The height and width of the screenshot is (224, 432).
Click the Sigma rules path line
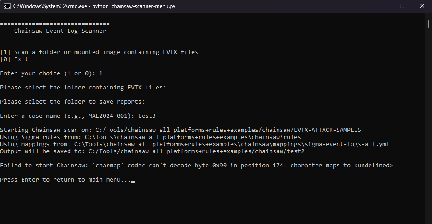(x=150, y=137)
